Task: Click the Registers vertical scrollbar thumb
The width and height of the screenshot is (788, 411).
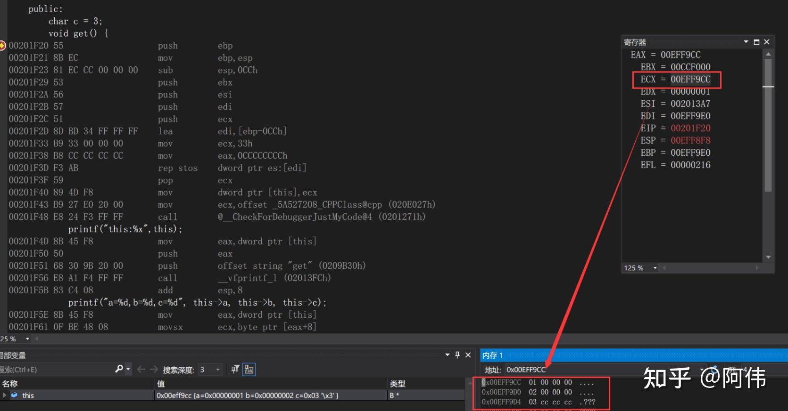Action: pyautogui.click(x=768, y=125)
